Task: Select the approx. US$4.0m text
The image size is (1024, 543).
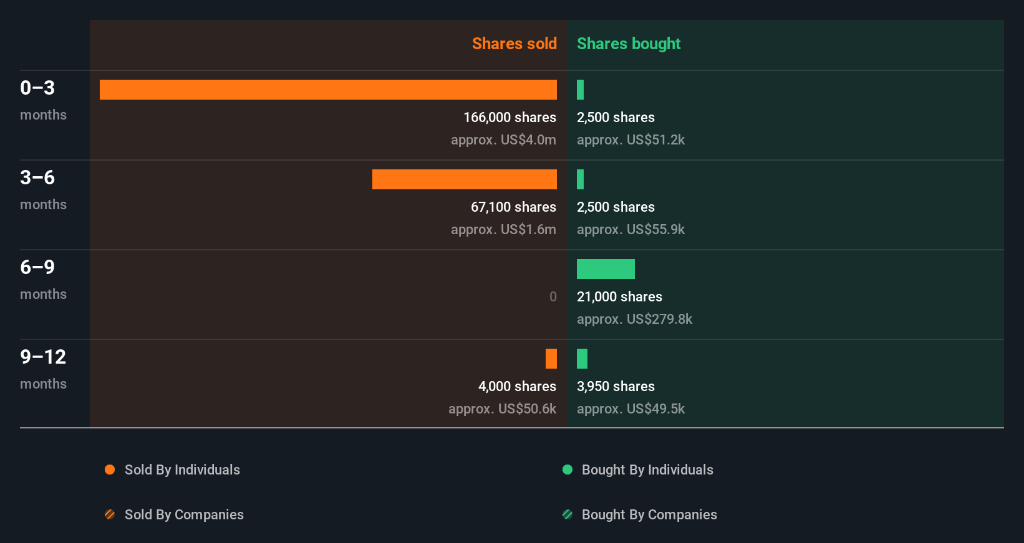Action: point(503,139)
